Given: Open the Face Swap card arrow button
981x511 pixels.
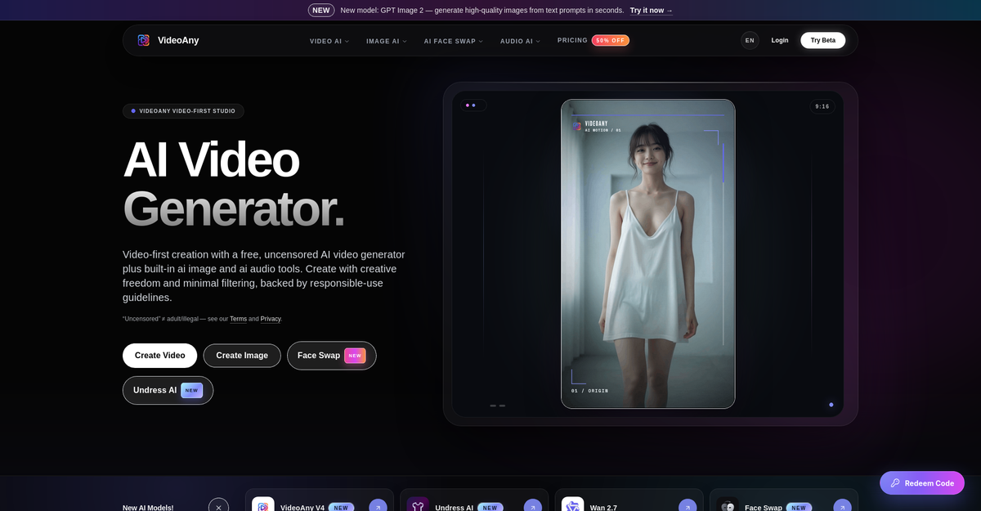Looking at the screenshot, I should coord(843,507).
